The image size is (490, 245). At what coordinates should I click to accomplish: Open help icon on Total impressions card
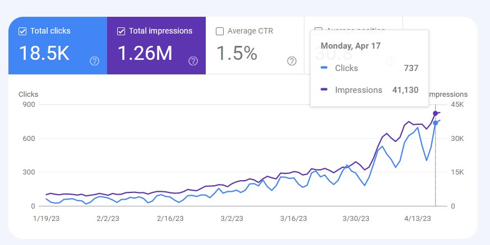193,61
